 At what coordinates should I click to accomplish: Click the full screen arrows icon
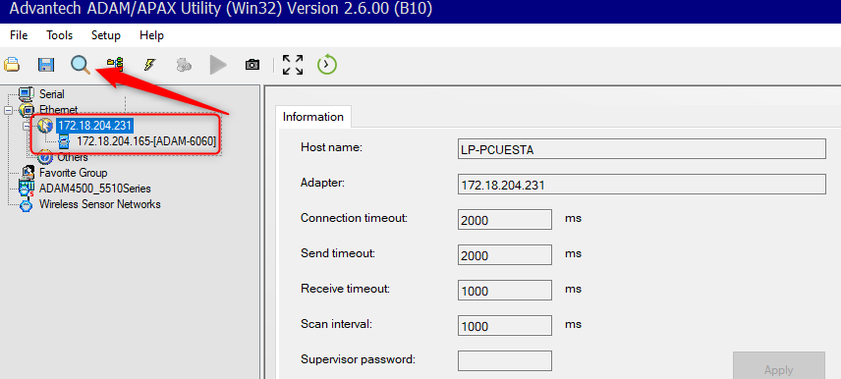[293, 65]
